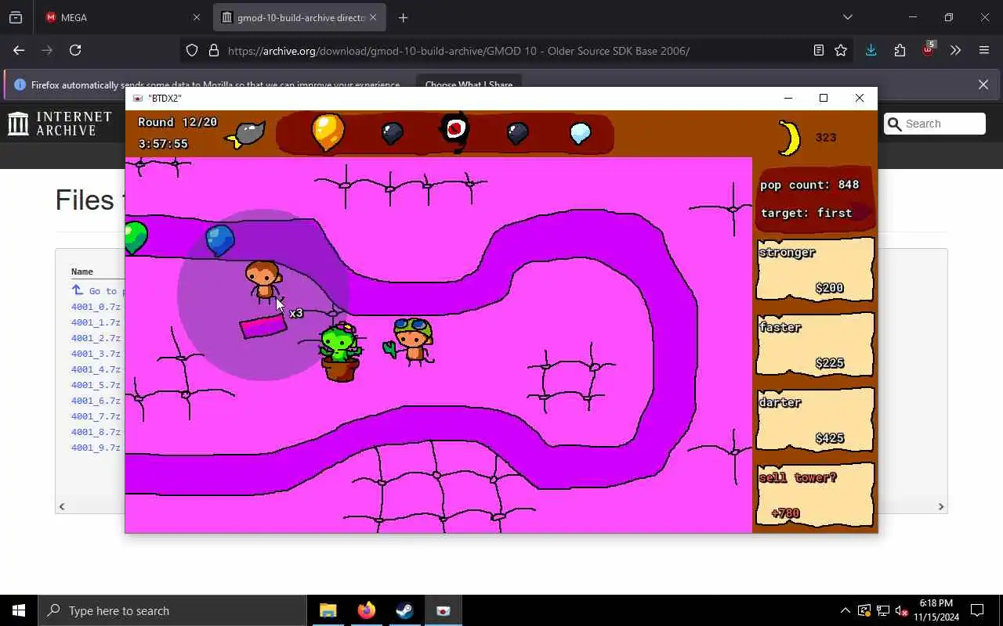Viewport: 1003px width, 626px height.
Task: Bookmark this page with star icon
Action: (x=841, y=51)
